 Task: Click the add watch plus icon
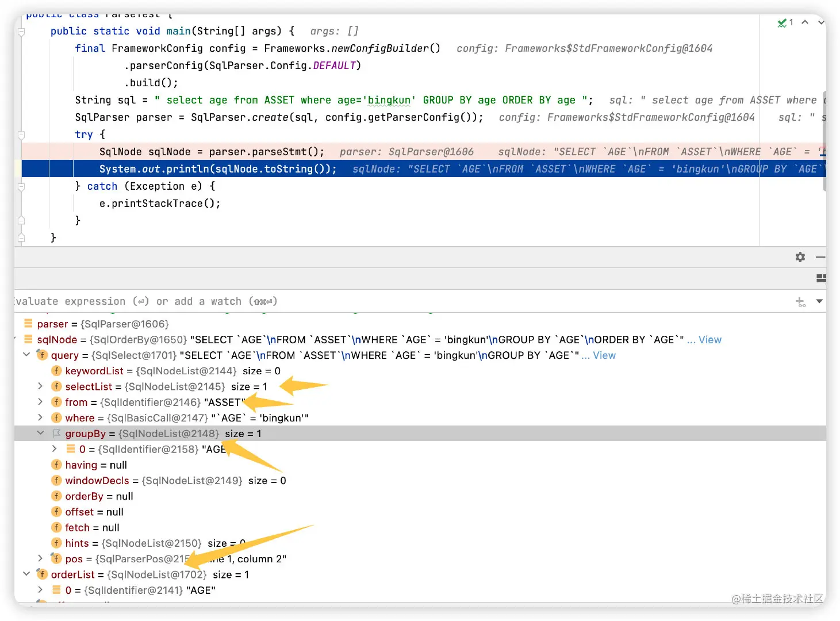click(800, 301)
